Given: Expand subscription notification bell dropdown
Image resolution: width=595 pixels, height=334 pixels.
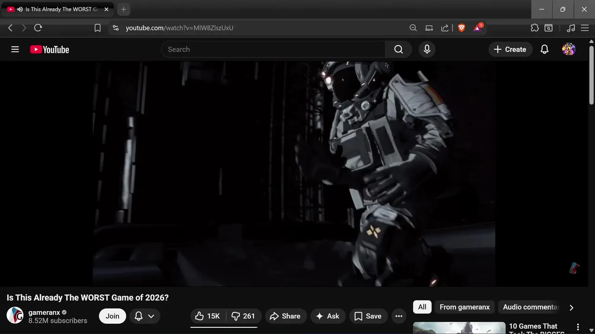Looking at the screenshot, I should (145, 316).
